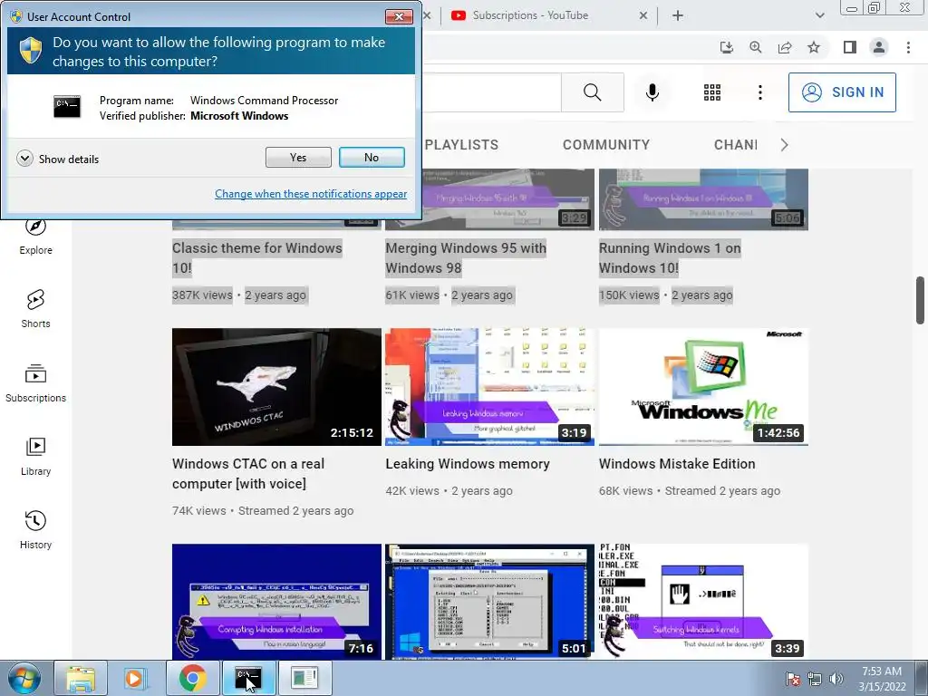Open volume speaker tray icon
The height and width of the screenshot is (696, 928).
836,679
